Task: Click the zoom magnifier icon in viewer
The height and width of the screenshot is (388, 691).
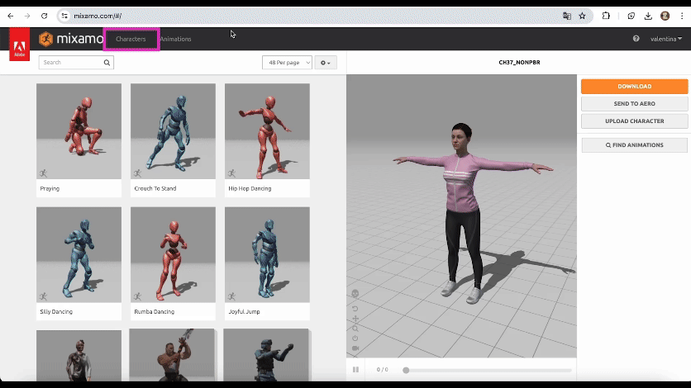Action: (355, 329)
